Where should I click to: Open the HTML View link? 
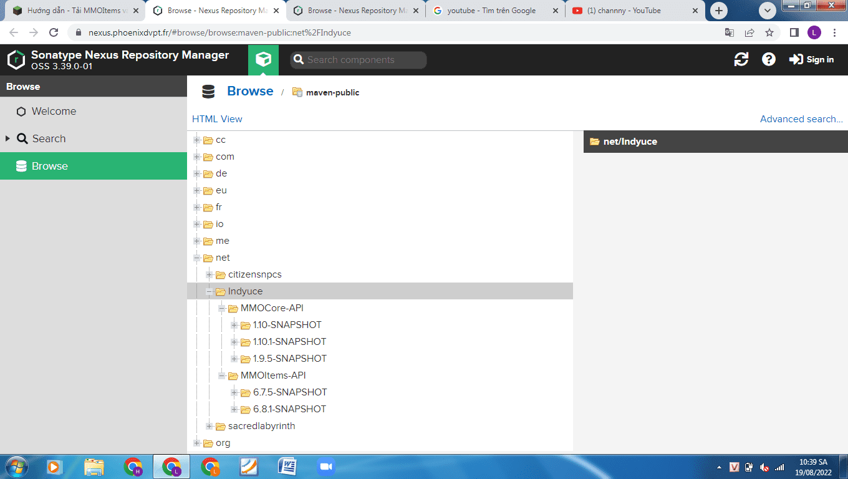pos(217,119)
